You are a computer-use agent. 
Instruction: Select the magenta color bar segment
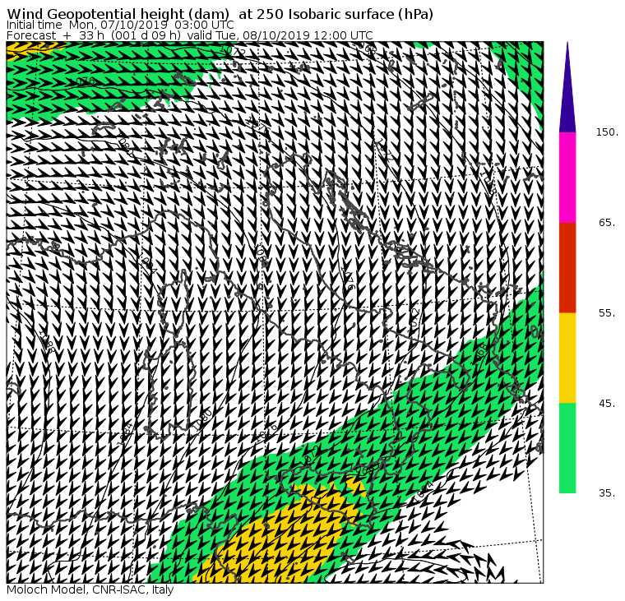pyautogui.click(x=567, y=178)
